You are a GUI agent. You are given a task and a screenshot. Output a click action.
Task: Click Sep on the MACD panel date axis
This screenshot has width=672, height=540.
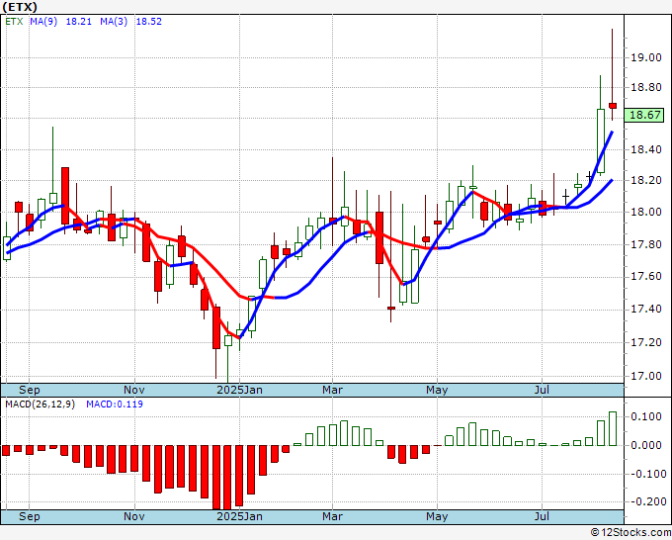pyautogui.click(x=29, y=516)
